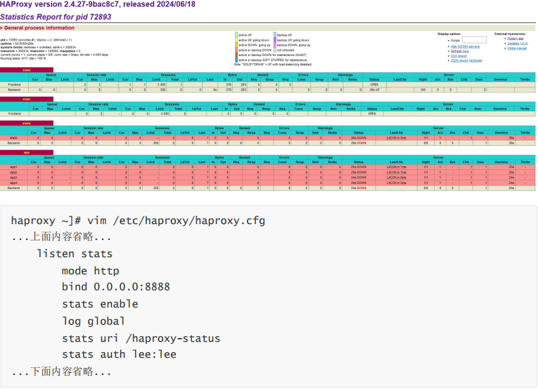Image resolution: width=538 pixels, height=389 pixels.
Task: Select the Backend row in static table
Action: (x=268, y=143)
